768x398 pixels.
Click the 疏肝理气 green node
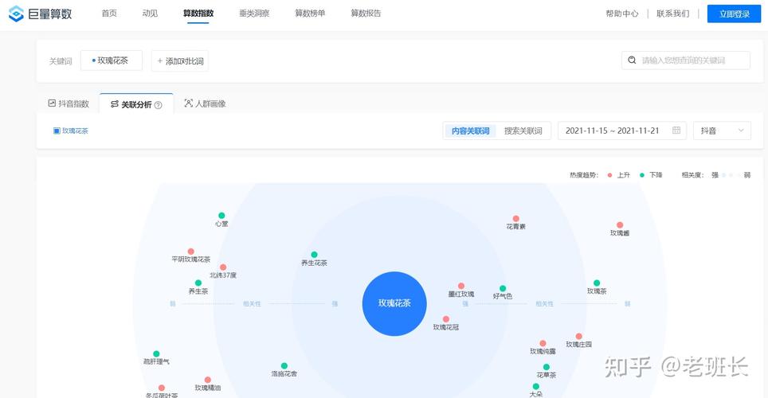click(156, 353)
